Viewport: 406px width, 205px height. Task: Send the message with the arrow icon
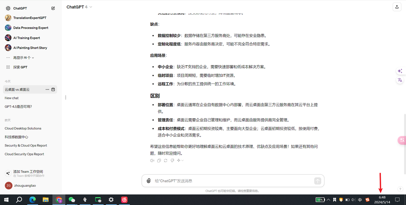(318, 181)
